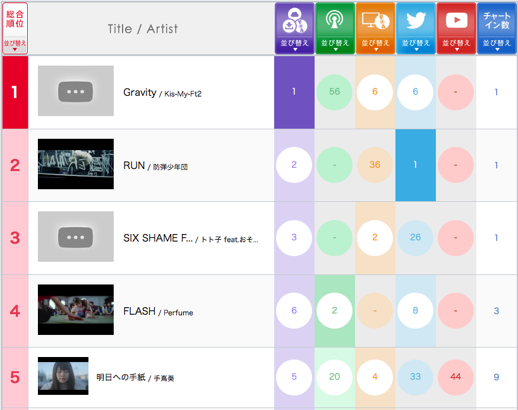Screen dimensions: 518x410
Task: Sort by 総合順位 overall rank
Action: (15, 28)
